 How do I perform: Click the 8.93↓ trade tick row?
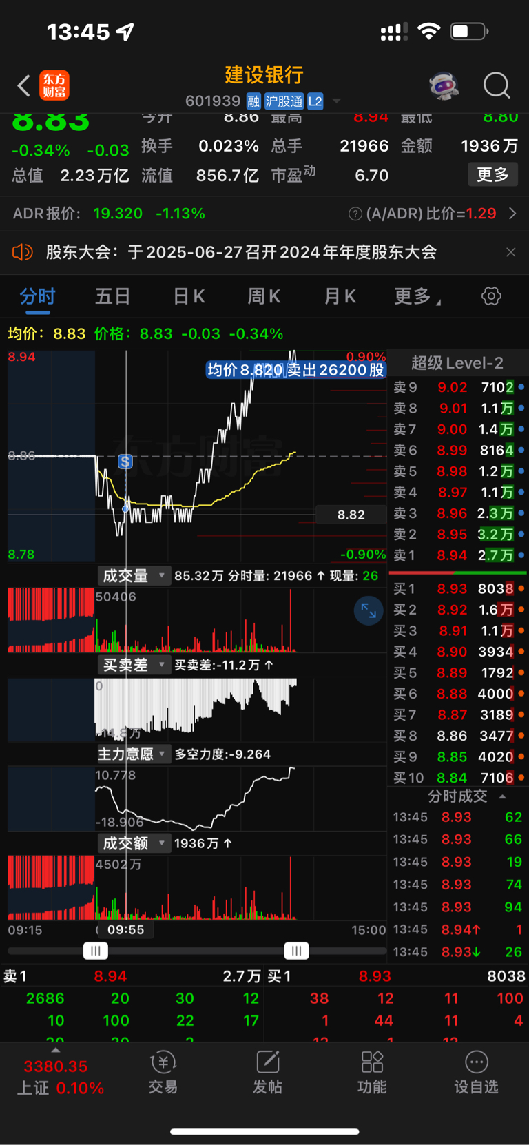[458, 952]
